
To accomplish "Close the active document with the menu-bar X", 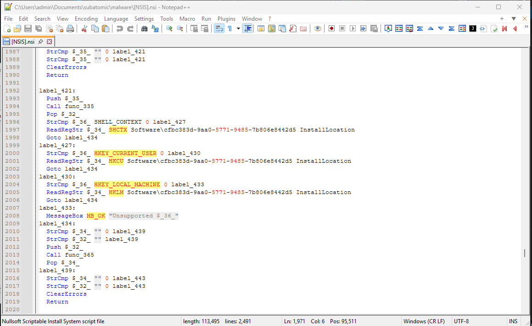I will [525, 19].
